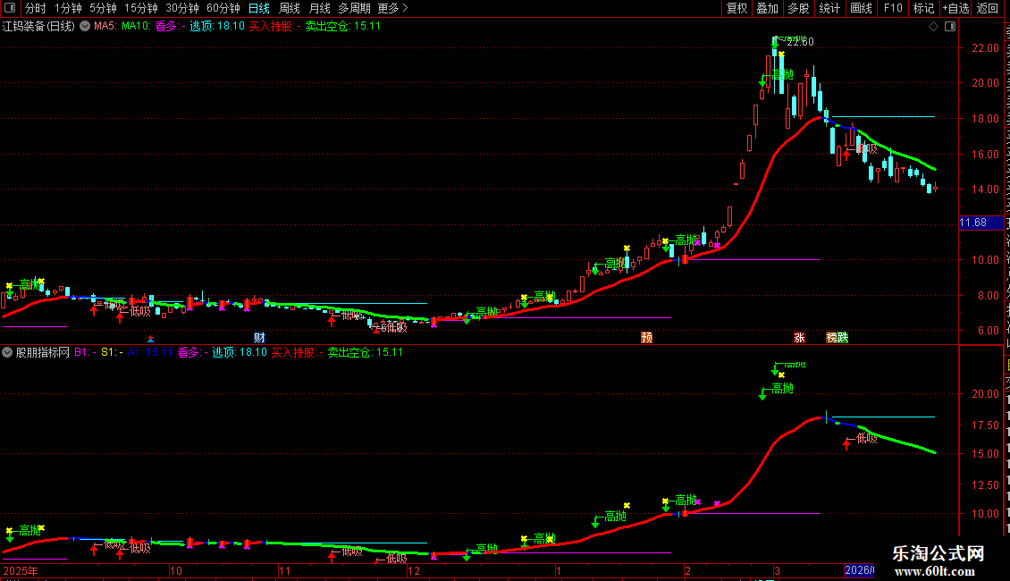
Task: Click the 财 financial report marker
Action: click(x=259, y=338)
